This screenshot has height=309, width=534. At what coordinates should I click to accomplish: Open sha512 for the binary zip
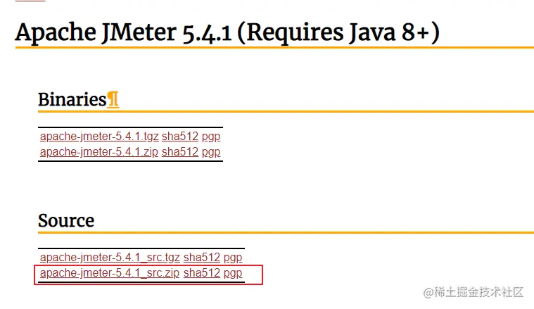(180, 152)
